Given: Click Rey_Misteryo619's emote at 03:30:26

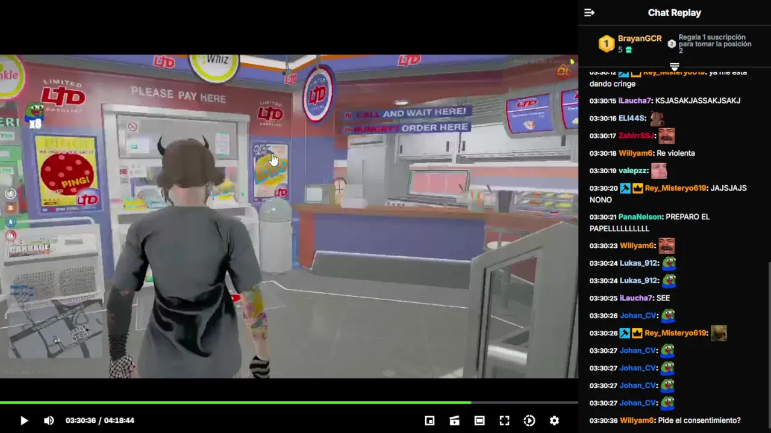Looking at the screenshot, I should [x=719, y=333].
